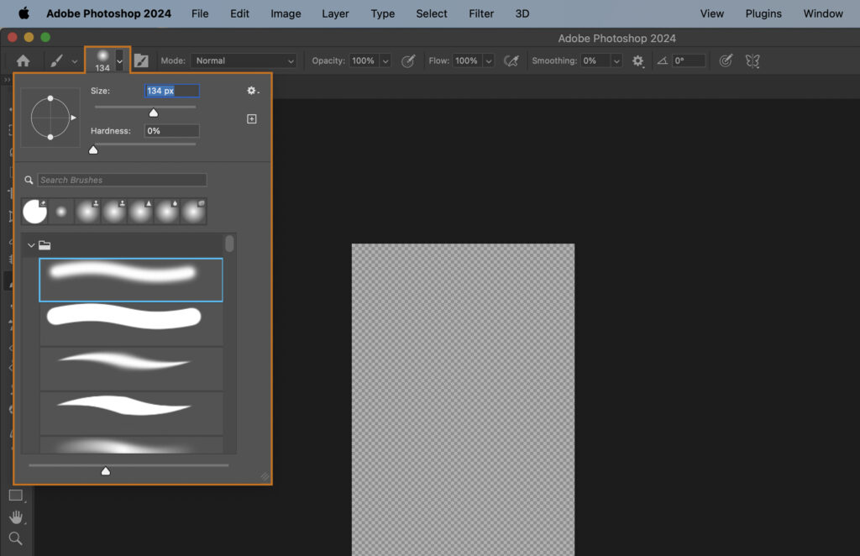Create a new brush with the plus icon
Viewport: 860px width, 556px height.
pyautogui.click(x=251, y=118)
